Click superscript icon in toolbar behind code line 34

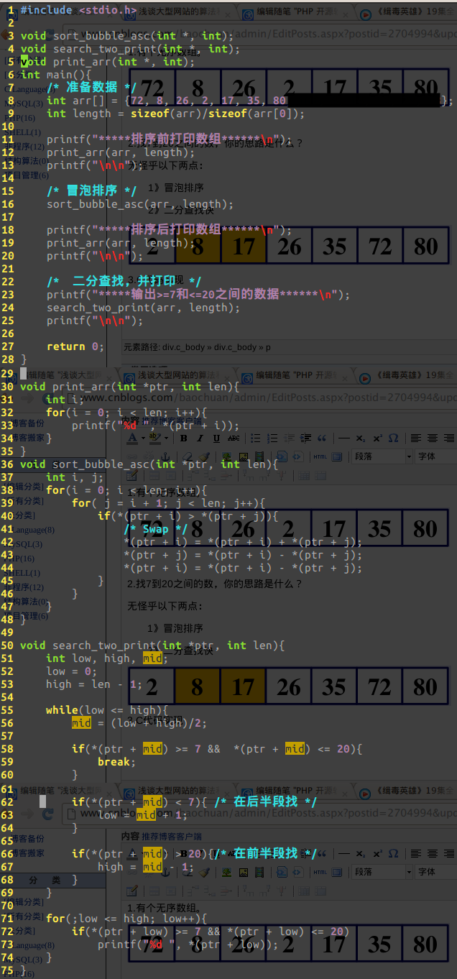(x=377, y=438)
